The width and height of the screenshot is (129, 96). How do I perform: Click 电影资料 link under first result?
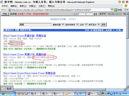(x=18, y=49)
